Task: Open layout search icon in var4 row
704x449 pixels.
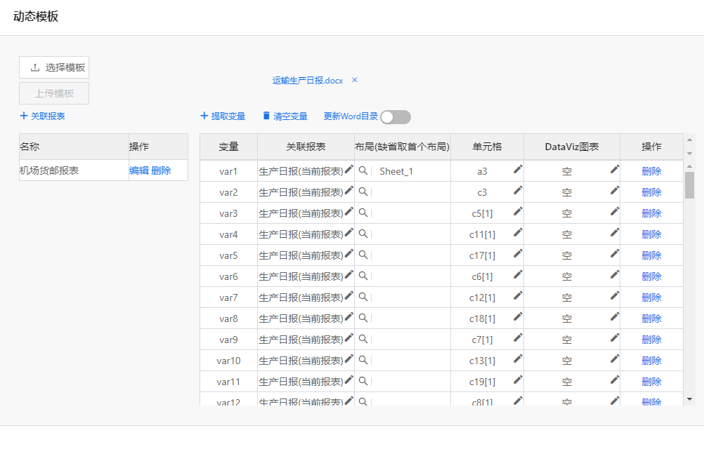Action: click(x=363, y=234)
